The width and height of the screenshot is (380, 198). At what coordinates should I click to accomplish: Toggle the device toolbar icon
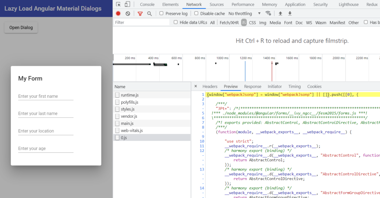127,4
